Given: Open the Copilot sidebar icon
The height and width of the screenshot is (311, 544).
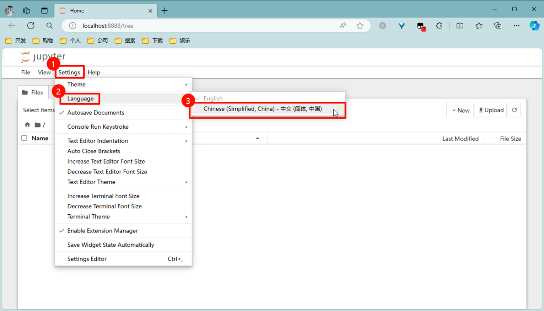Looking at the screenshot, I should [534, 26].
